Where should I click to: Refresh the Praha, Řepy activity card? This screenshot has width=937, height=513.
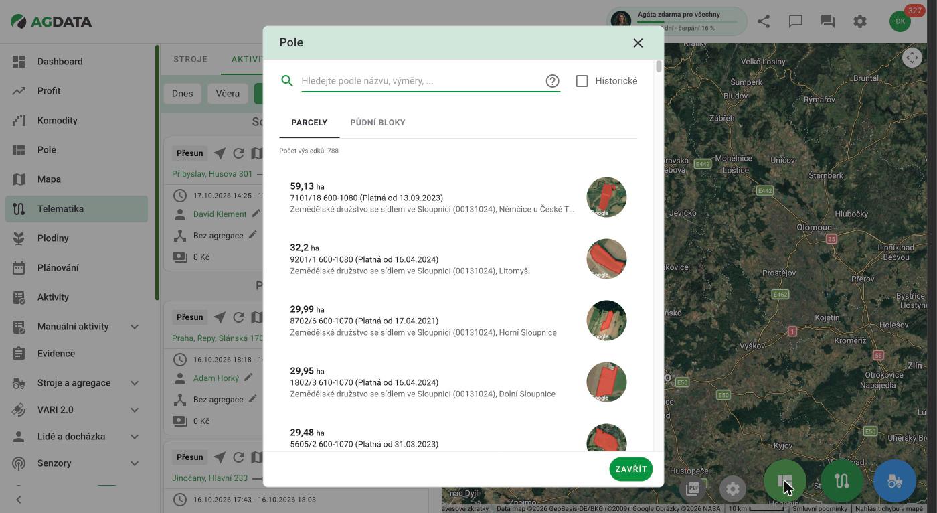[238, 317]
